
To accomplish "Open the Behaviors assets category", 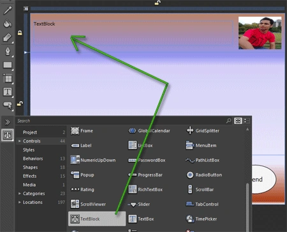I will click(x=41, y=159).
